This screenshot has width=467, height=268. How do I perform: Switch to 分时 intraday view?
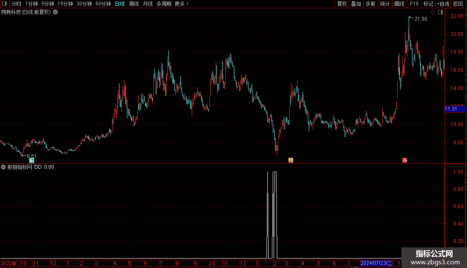click(x=17, y=4)
